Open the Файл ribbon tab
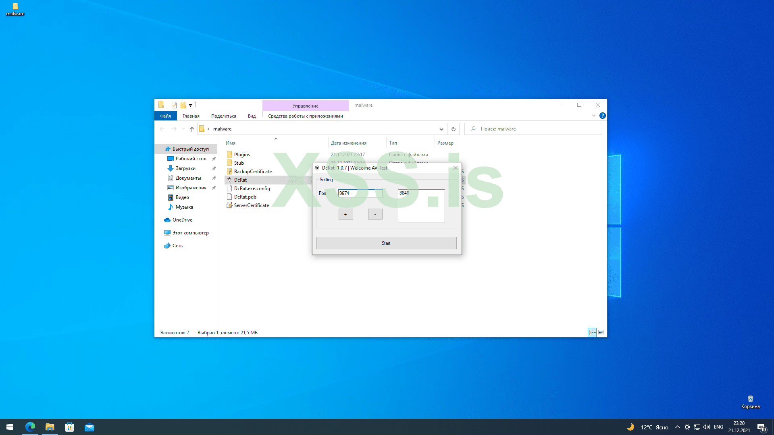Screen dimensions: 774x435 (x=165, y=116)
